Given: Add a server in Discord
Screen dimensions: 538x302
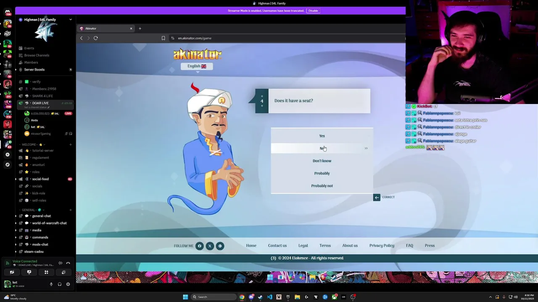Looking at the screenshot, I should point(8,155).
